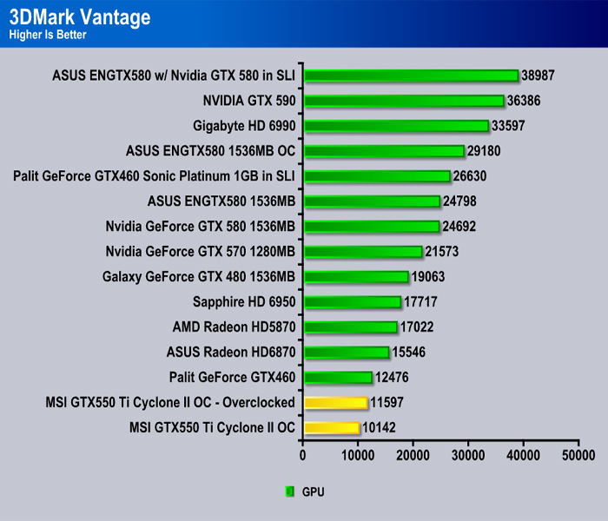The image size is (608, 521).
Task: Click the 36386 score value
Action: coord(524,101)
